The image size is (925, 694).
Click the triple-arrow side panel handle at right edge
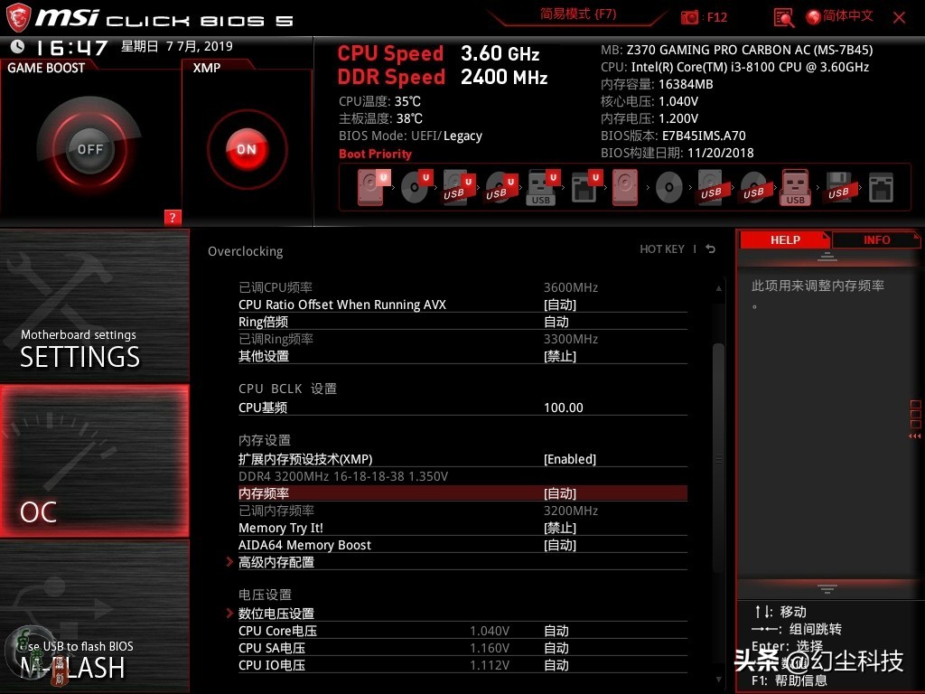[915, 436]
